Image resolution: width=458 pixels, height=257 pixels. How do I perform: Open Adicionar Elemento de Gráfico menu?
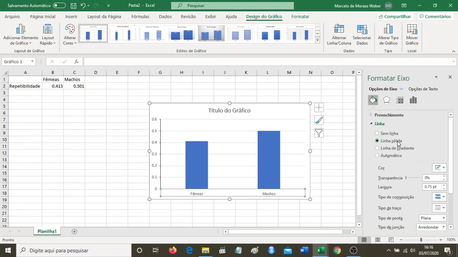(x=21, y=35)
